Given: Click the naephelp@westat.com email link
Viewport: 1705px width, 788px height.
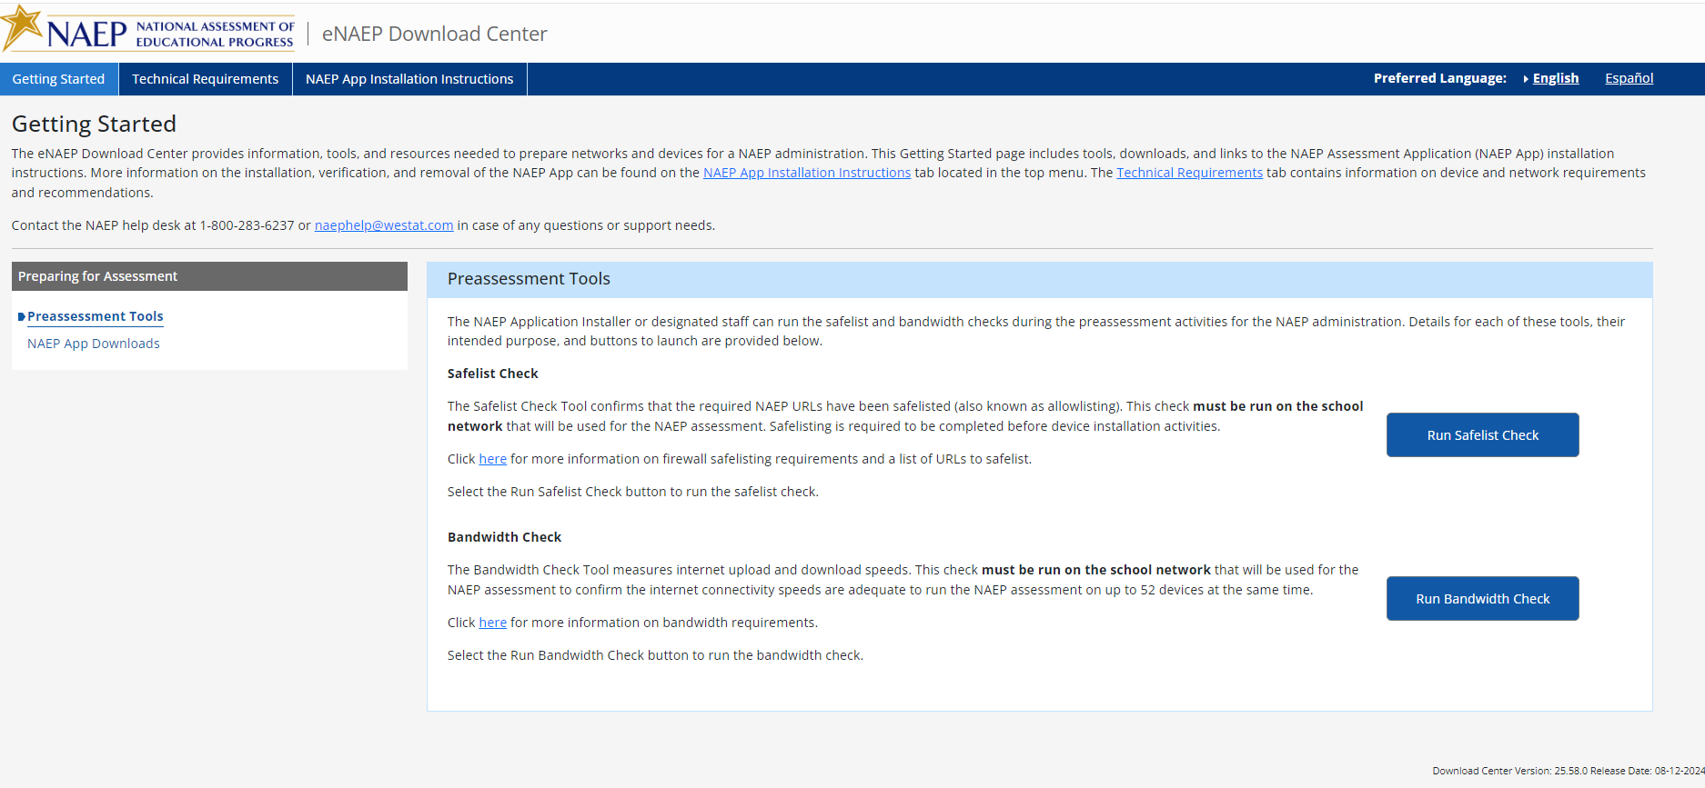Looking at the screenshot, I should pyautogui.click(x=383, y=225).
